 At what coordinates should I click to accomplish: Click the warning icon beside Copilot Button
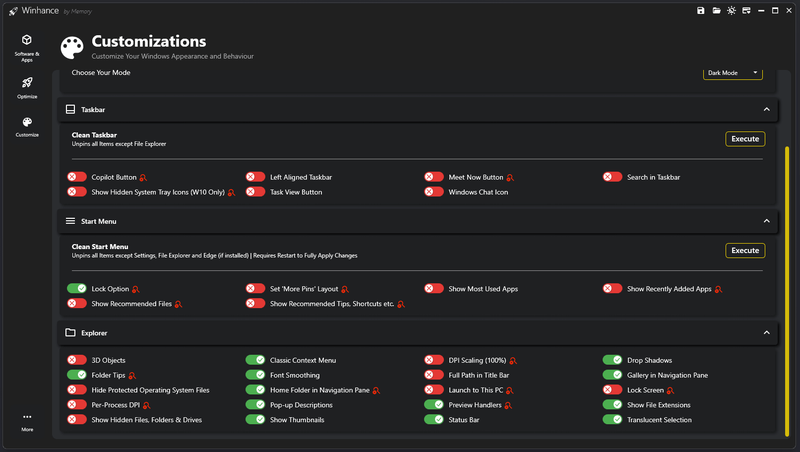tap(143, 178)
